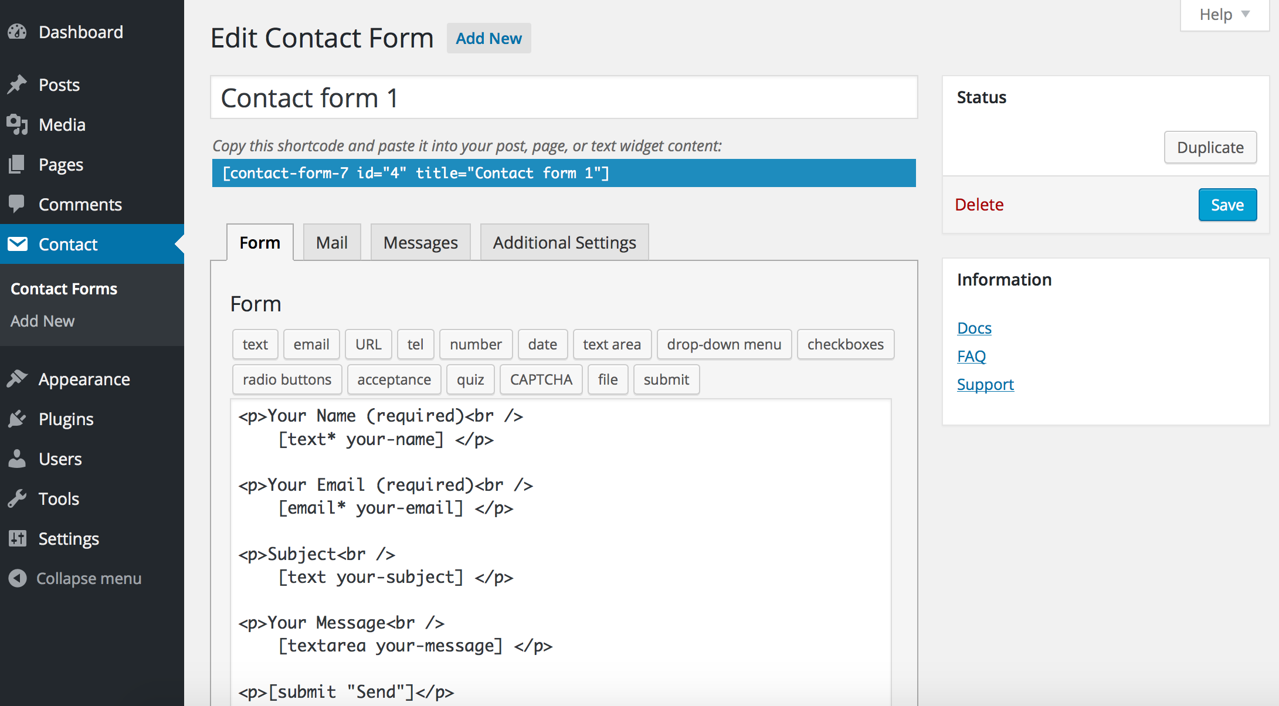
Task: Click the email field type icon
Action: tap(310, 344)
